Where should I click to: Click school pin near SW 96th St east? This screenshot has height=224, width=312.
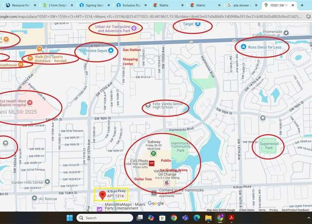tap(263, 118)
